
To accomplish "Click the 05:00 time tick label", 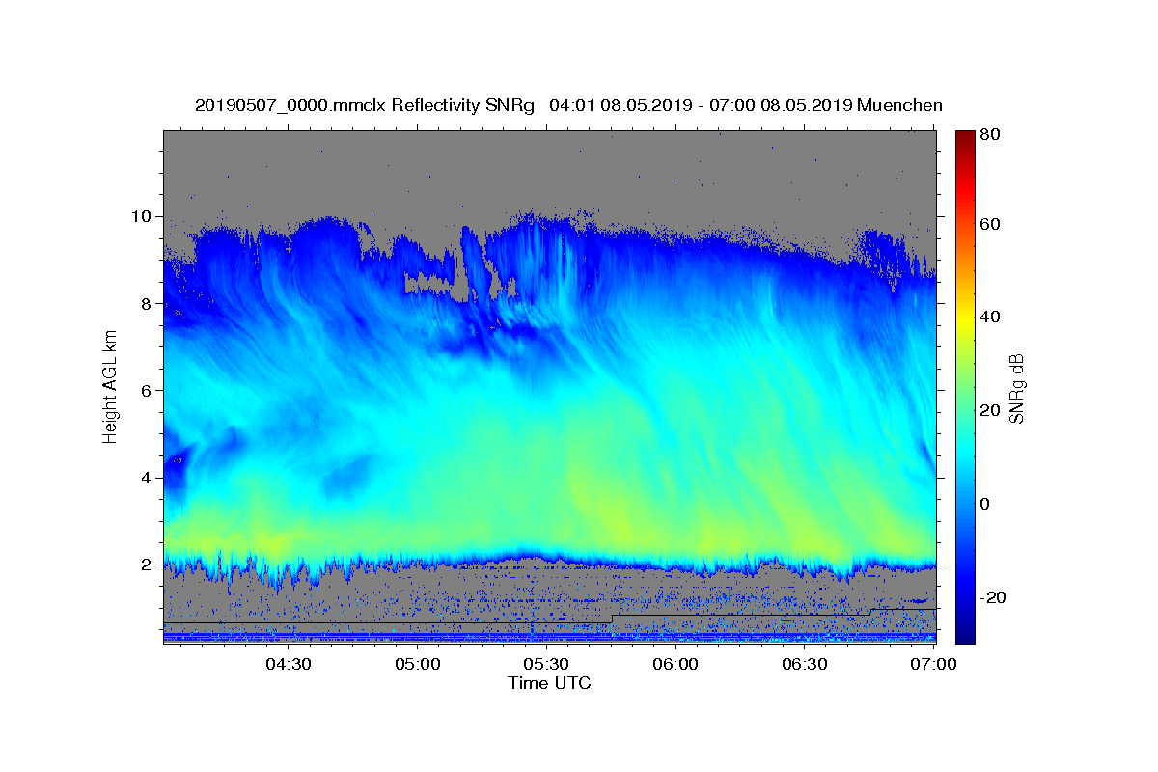I will (417, 665).
